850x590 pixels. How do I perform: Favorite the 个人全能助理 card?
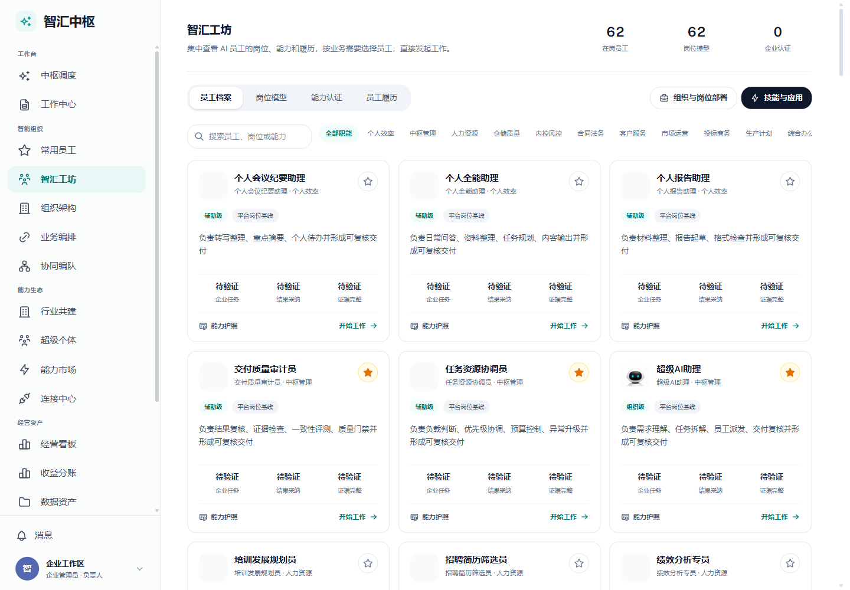click(x=579, y=182)
